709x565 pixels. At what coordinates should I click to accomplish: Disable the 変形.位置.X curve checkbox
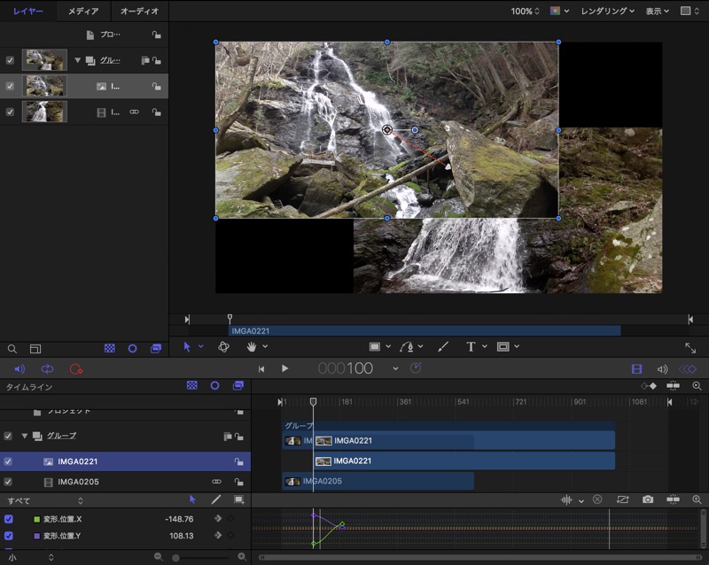9,519
